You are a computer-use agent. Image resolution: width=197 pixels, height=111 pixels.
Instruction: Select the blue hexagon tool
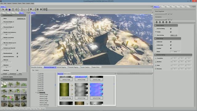[10, 10]
